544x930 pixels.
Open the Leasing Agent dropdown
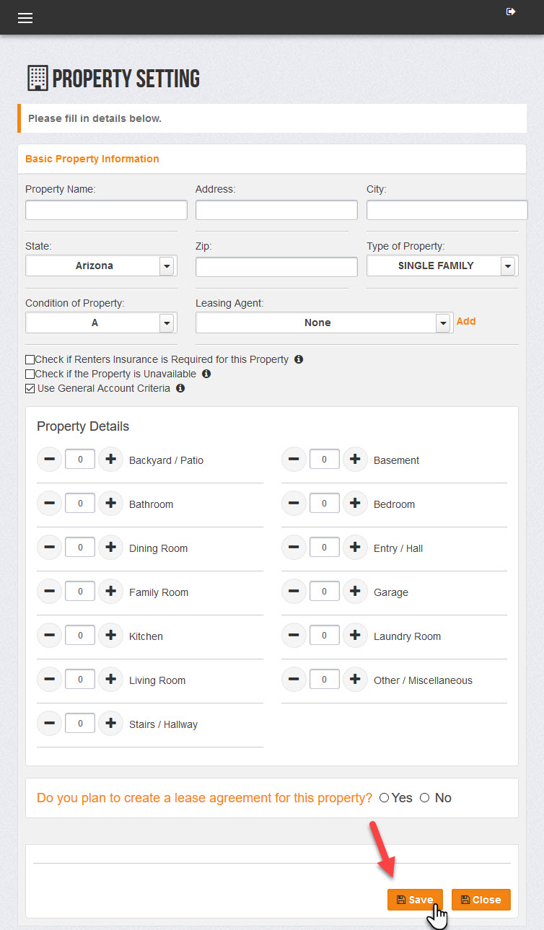pos(324,323)
